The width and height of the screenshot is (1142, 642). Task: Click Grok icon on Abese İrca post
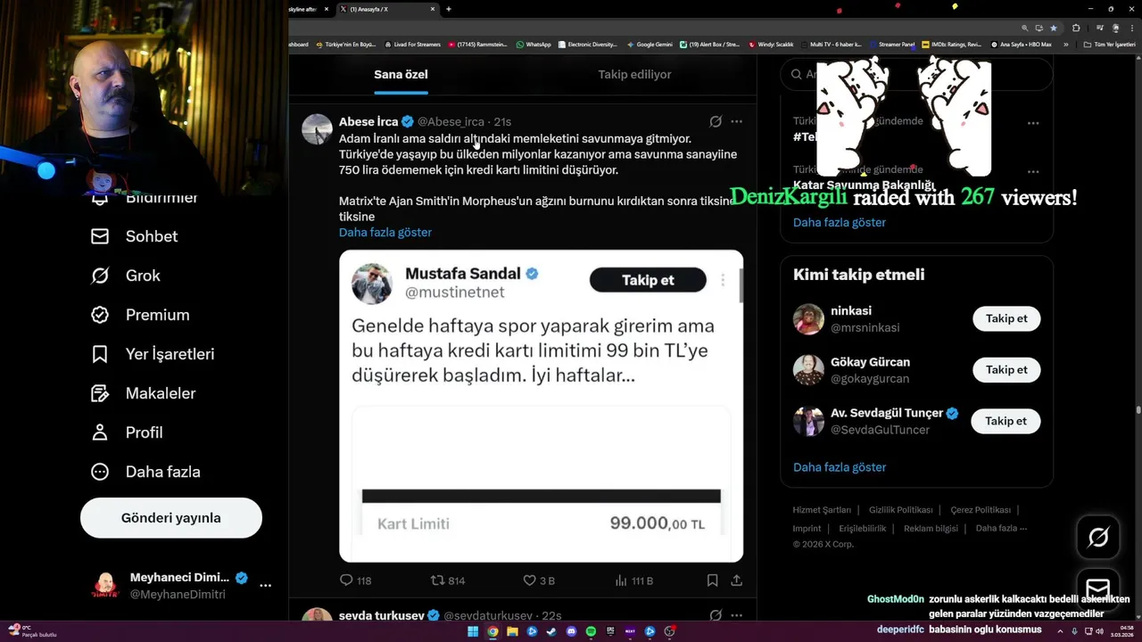click(716, 121)
